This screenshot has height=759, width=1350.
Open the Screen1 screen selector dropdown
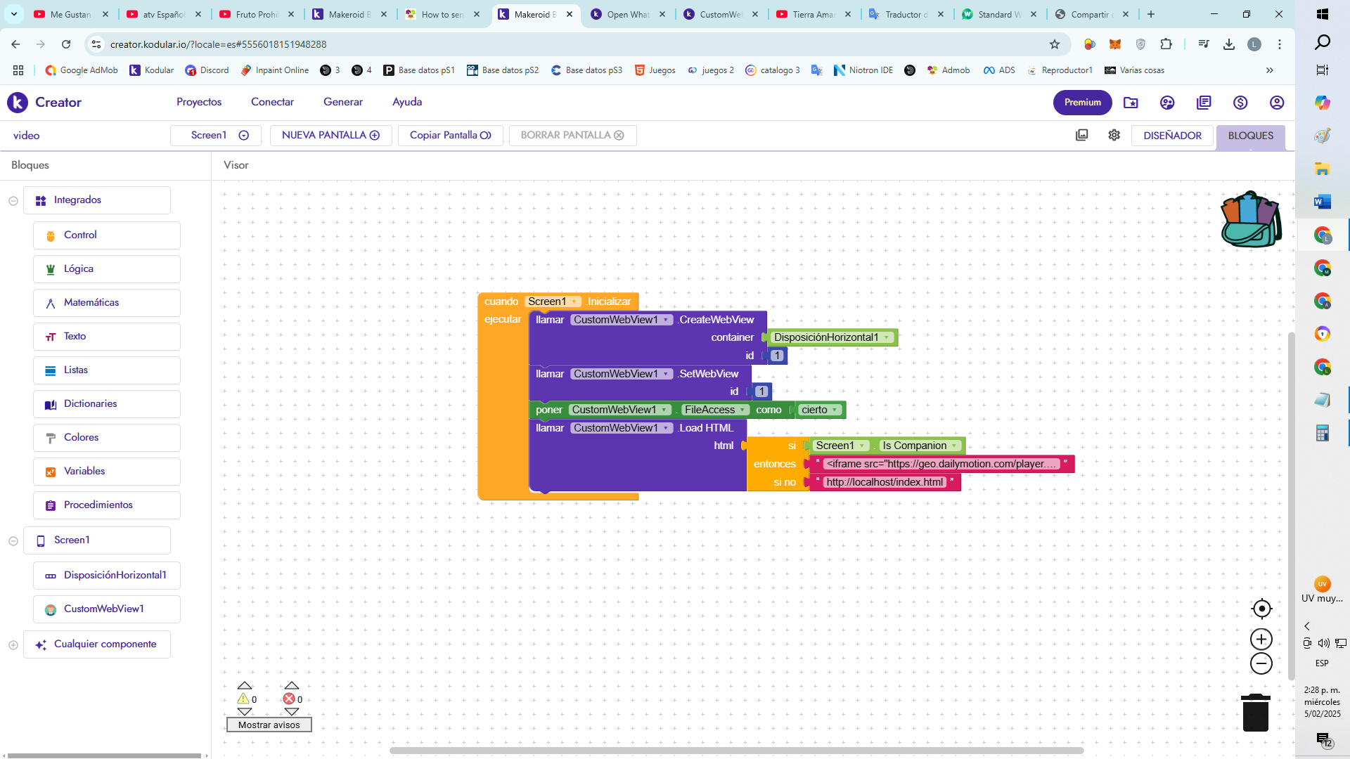click(x=216, y=135)
